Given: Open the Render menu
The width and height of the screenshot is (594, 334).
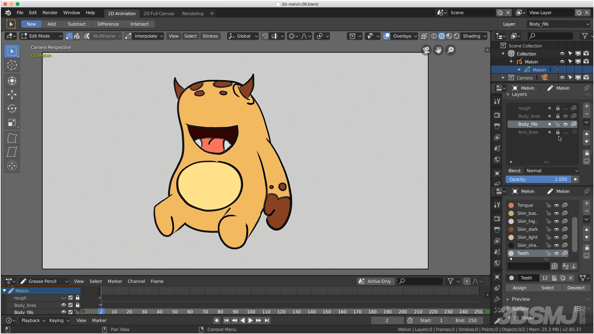Looking at the screenshot, I should 50,13.
